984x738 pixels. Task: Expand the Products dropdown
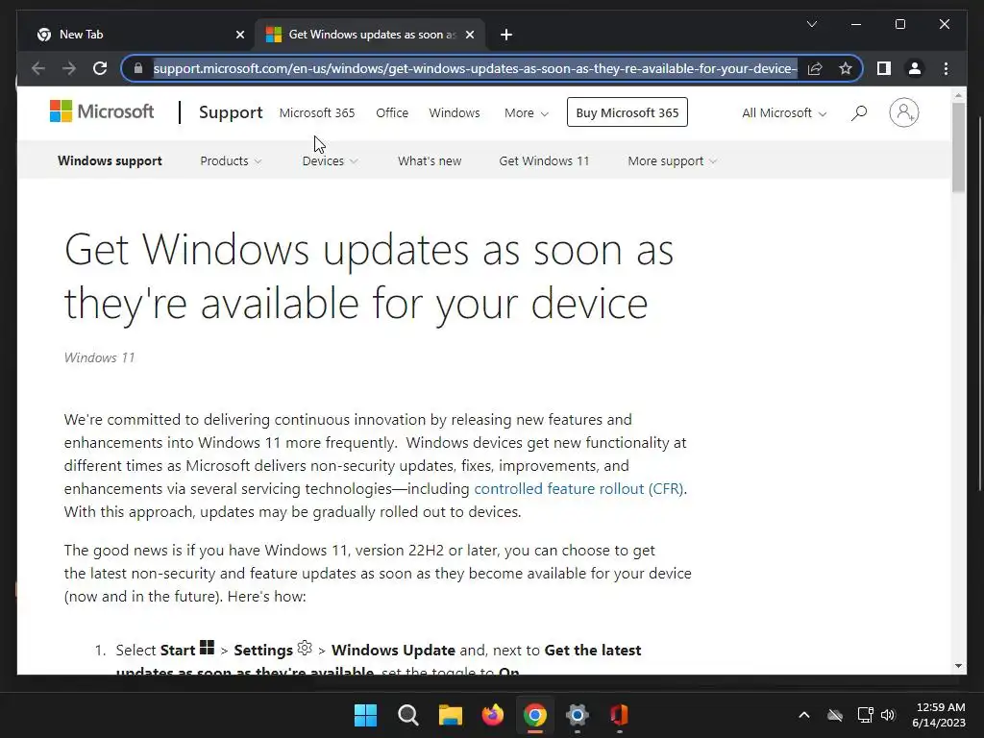pos(231,160)
